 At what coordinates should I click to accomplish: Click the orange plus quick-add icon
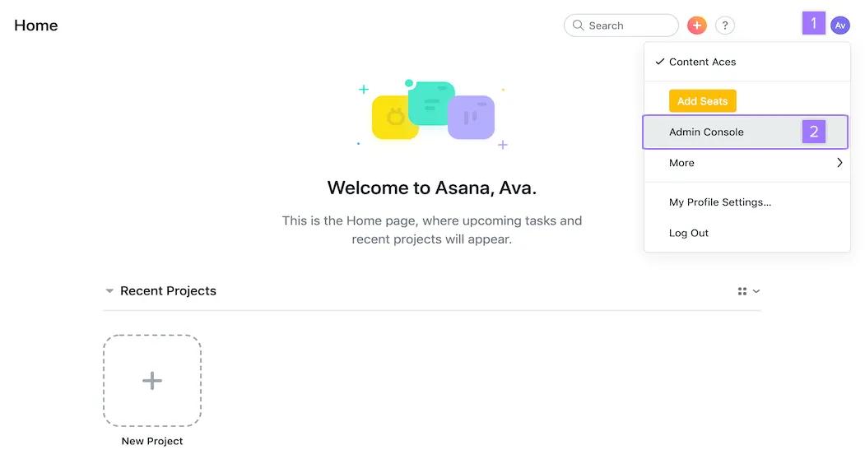(x=697, y=26)
